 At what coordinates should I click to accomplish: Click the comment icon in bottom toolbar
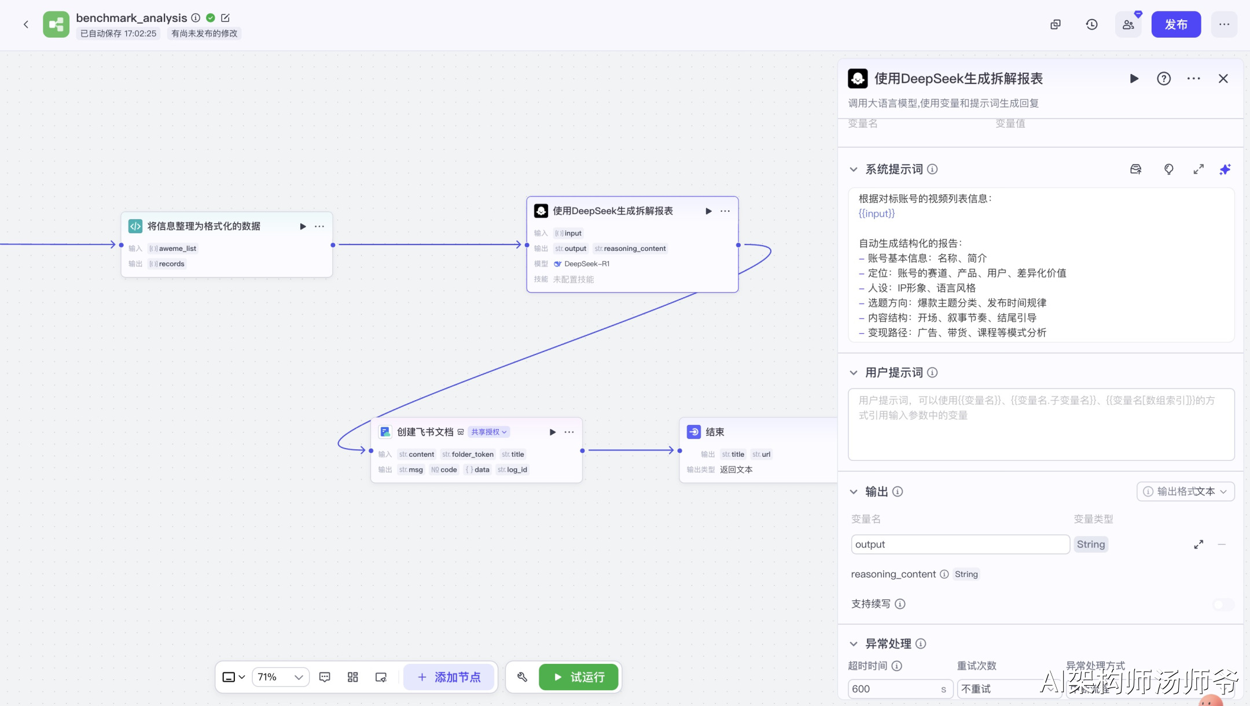click(325, 677)
